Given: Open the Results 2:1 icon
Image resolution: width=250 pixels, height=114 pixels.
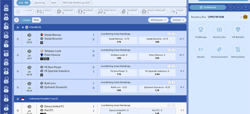Looking at the screenshot, I should tap(201, 49).
